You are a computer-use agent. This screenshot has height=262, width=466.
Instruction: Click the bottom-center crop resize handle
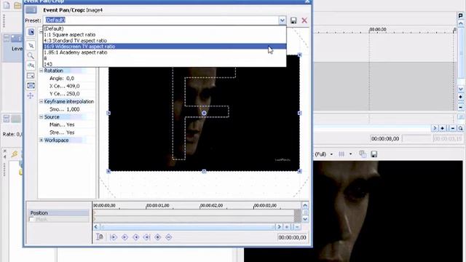point(204,172)
